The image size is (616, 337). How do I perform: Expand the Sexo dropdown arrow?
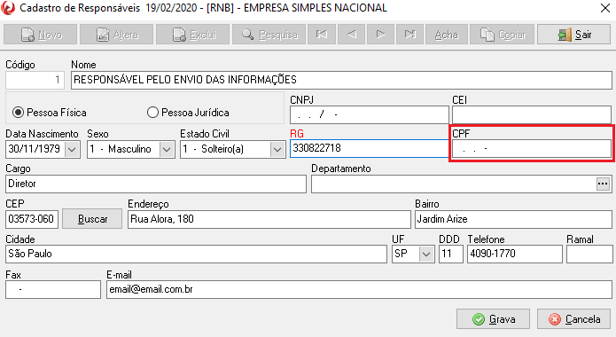click(167, 149)
